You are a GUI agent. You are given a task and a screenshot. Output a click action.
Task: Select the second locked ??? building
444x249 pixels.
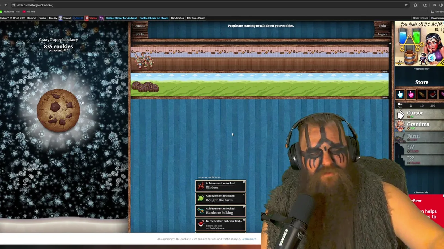tap(419, 160)
